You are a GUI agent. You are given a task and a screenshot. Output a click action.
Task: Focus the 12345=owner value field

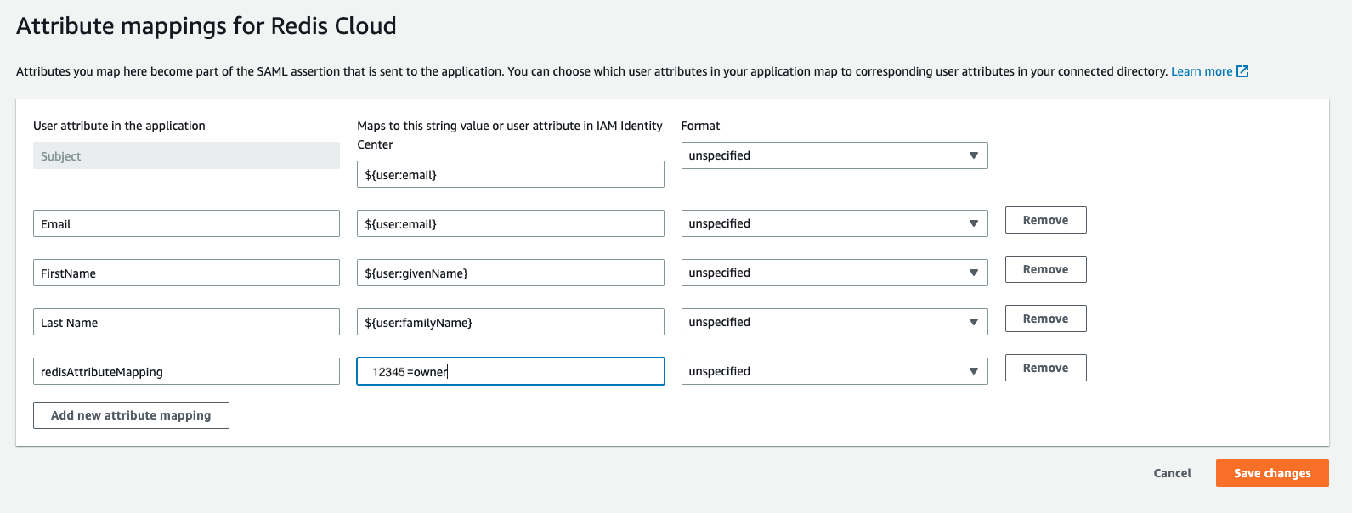[510, 372]
